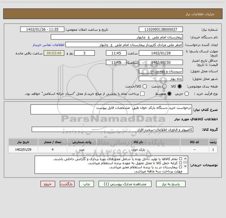Click the response deadline time 11:45 field
The width and height of the screenshot is (226, 218).
(116, 53)
